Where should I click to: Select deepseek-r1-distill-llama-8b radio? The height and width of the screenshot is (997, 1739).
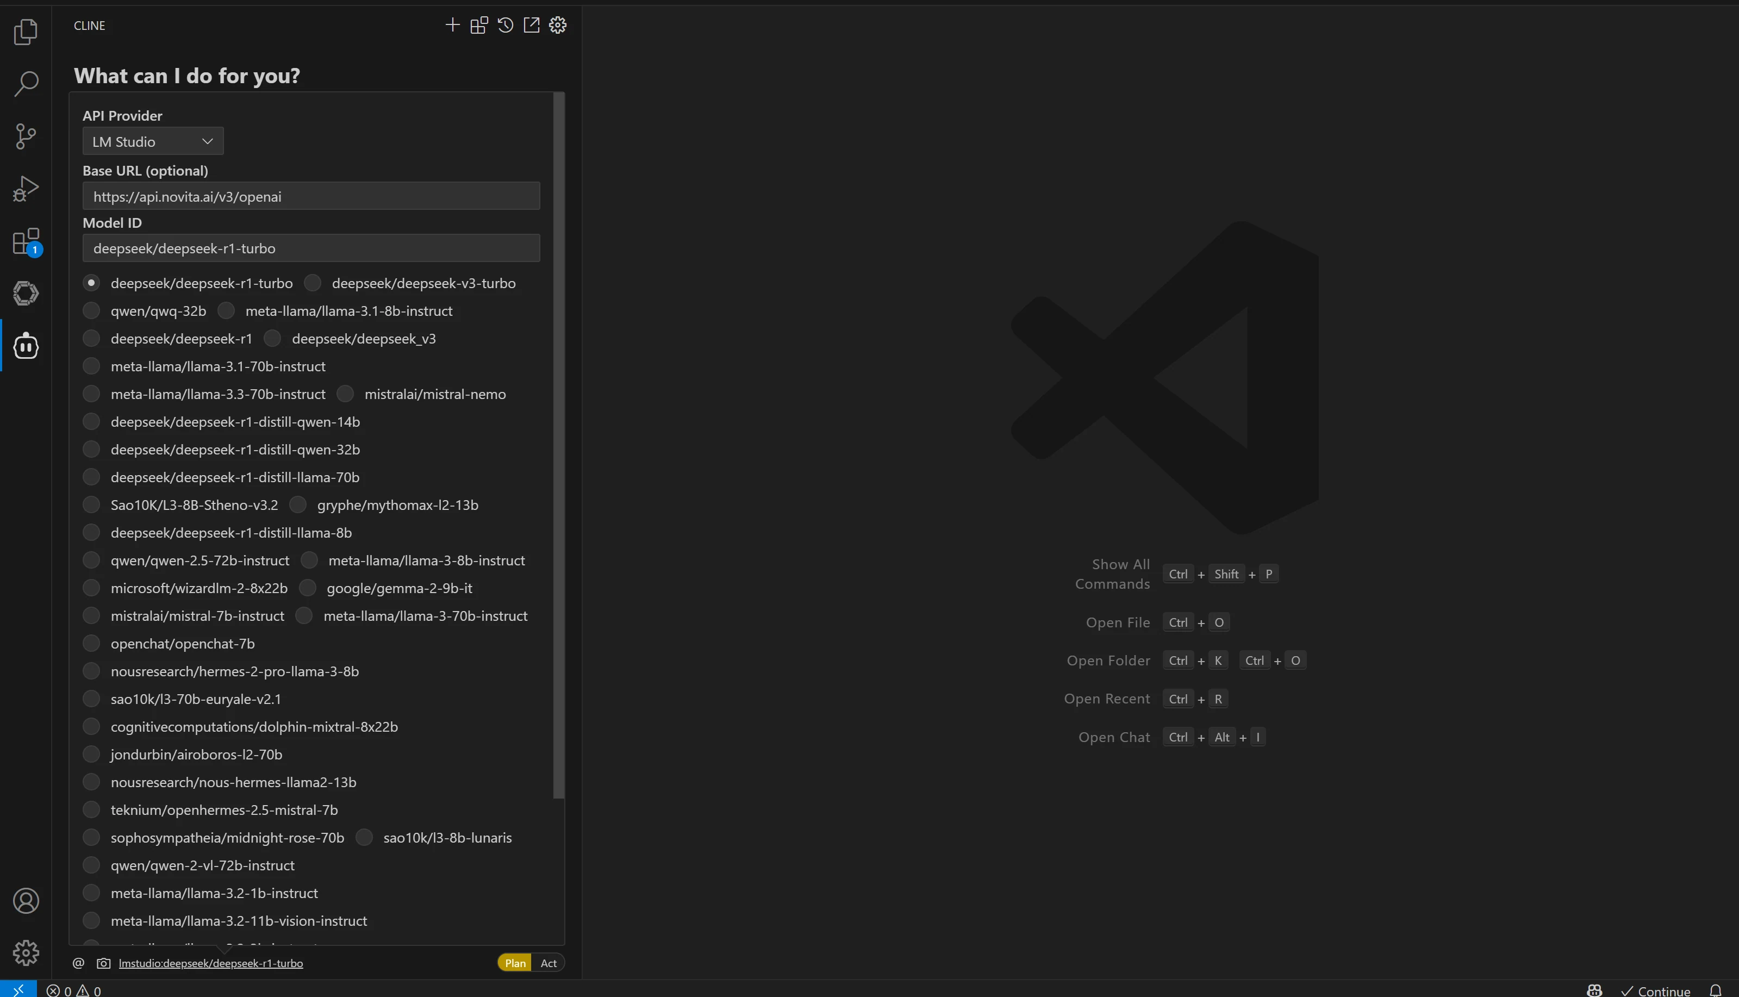91,533
